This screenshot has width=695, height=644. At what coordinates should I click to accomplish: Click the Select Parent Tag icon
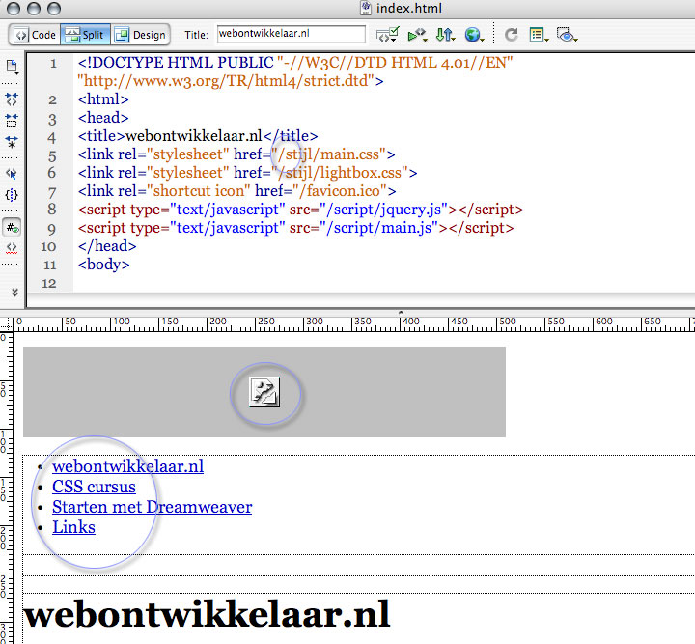12,173
